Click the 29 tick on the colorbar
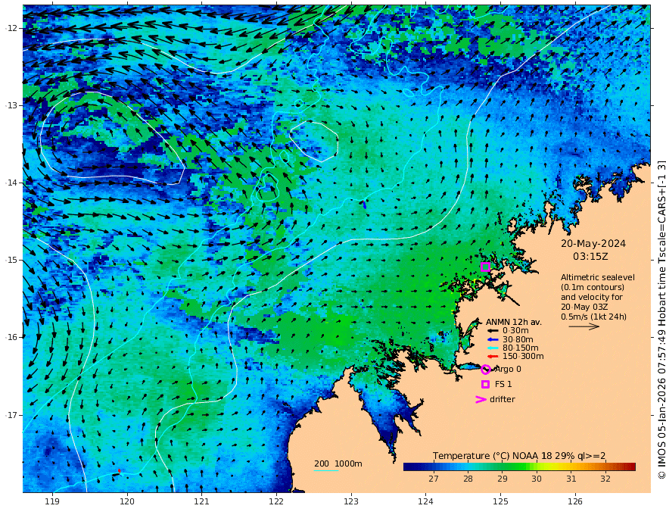The height and width of the screenshot is (515, 666). [x=503, y=479]
